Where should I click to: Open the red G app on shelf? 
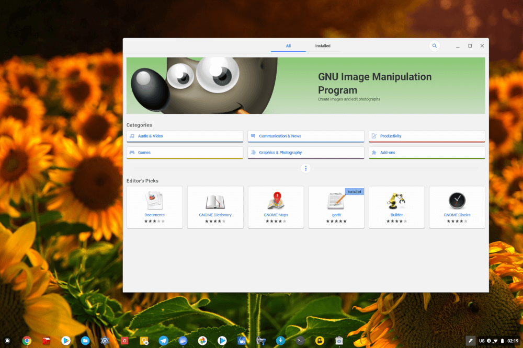[x=124, y=341]
